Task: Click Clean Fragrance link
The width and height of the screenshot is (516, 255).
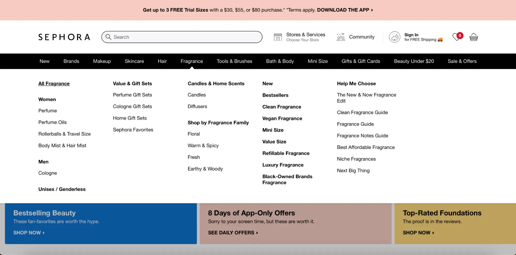Action: click(x=282, y=107)
